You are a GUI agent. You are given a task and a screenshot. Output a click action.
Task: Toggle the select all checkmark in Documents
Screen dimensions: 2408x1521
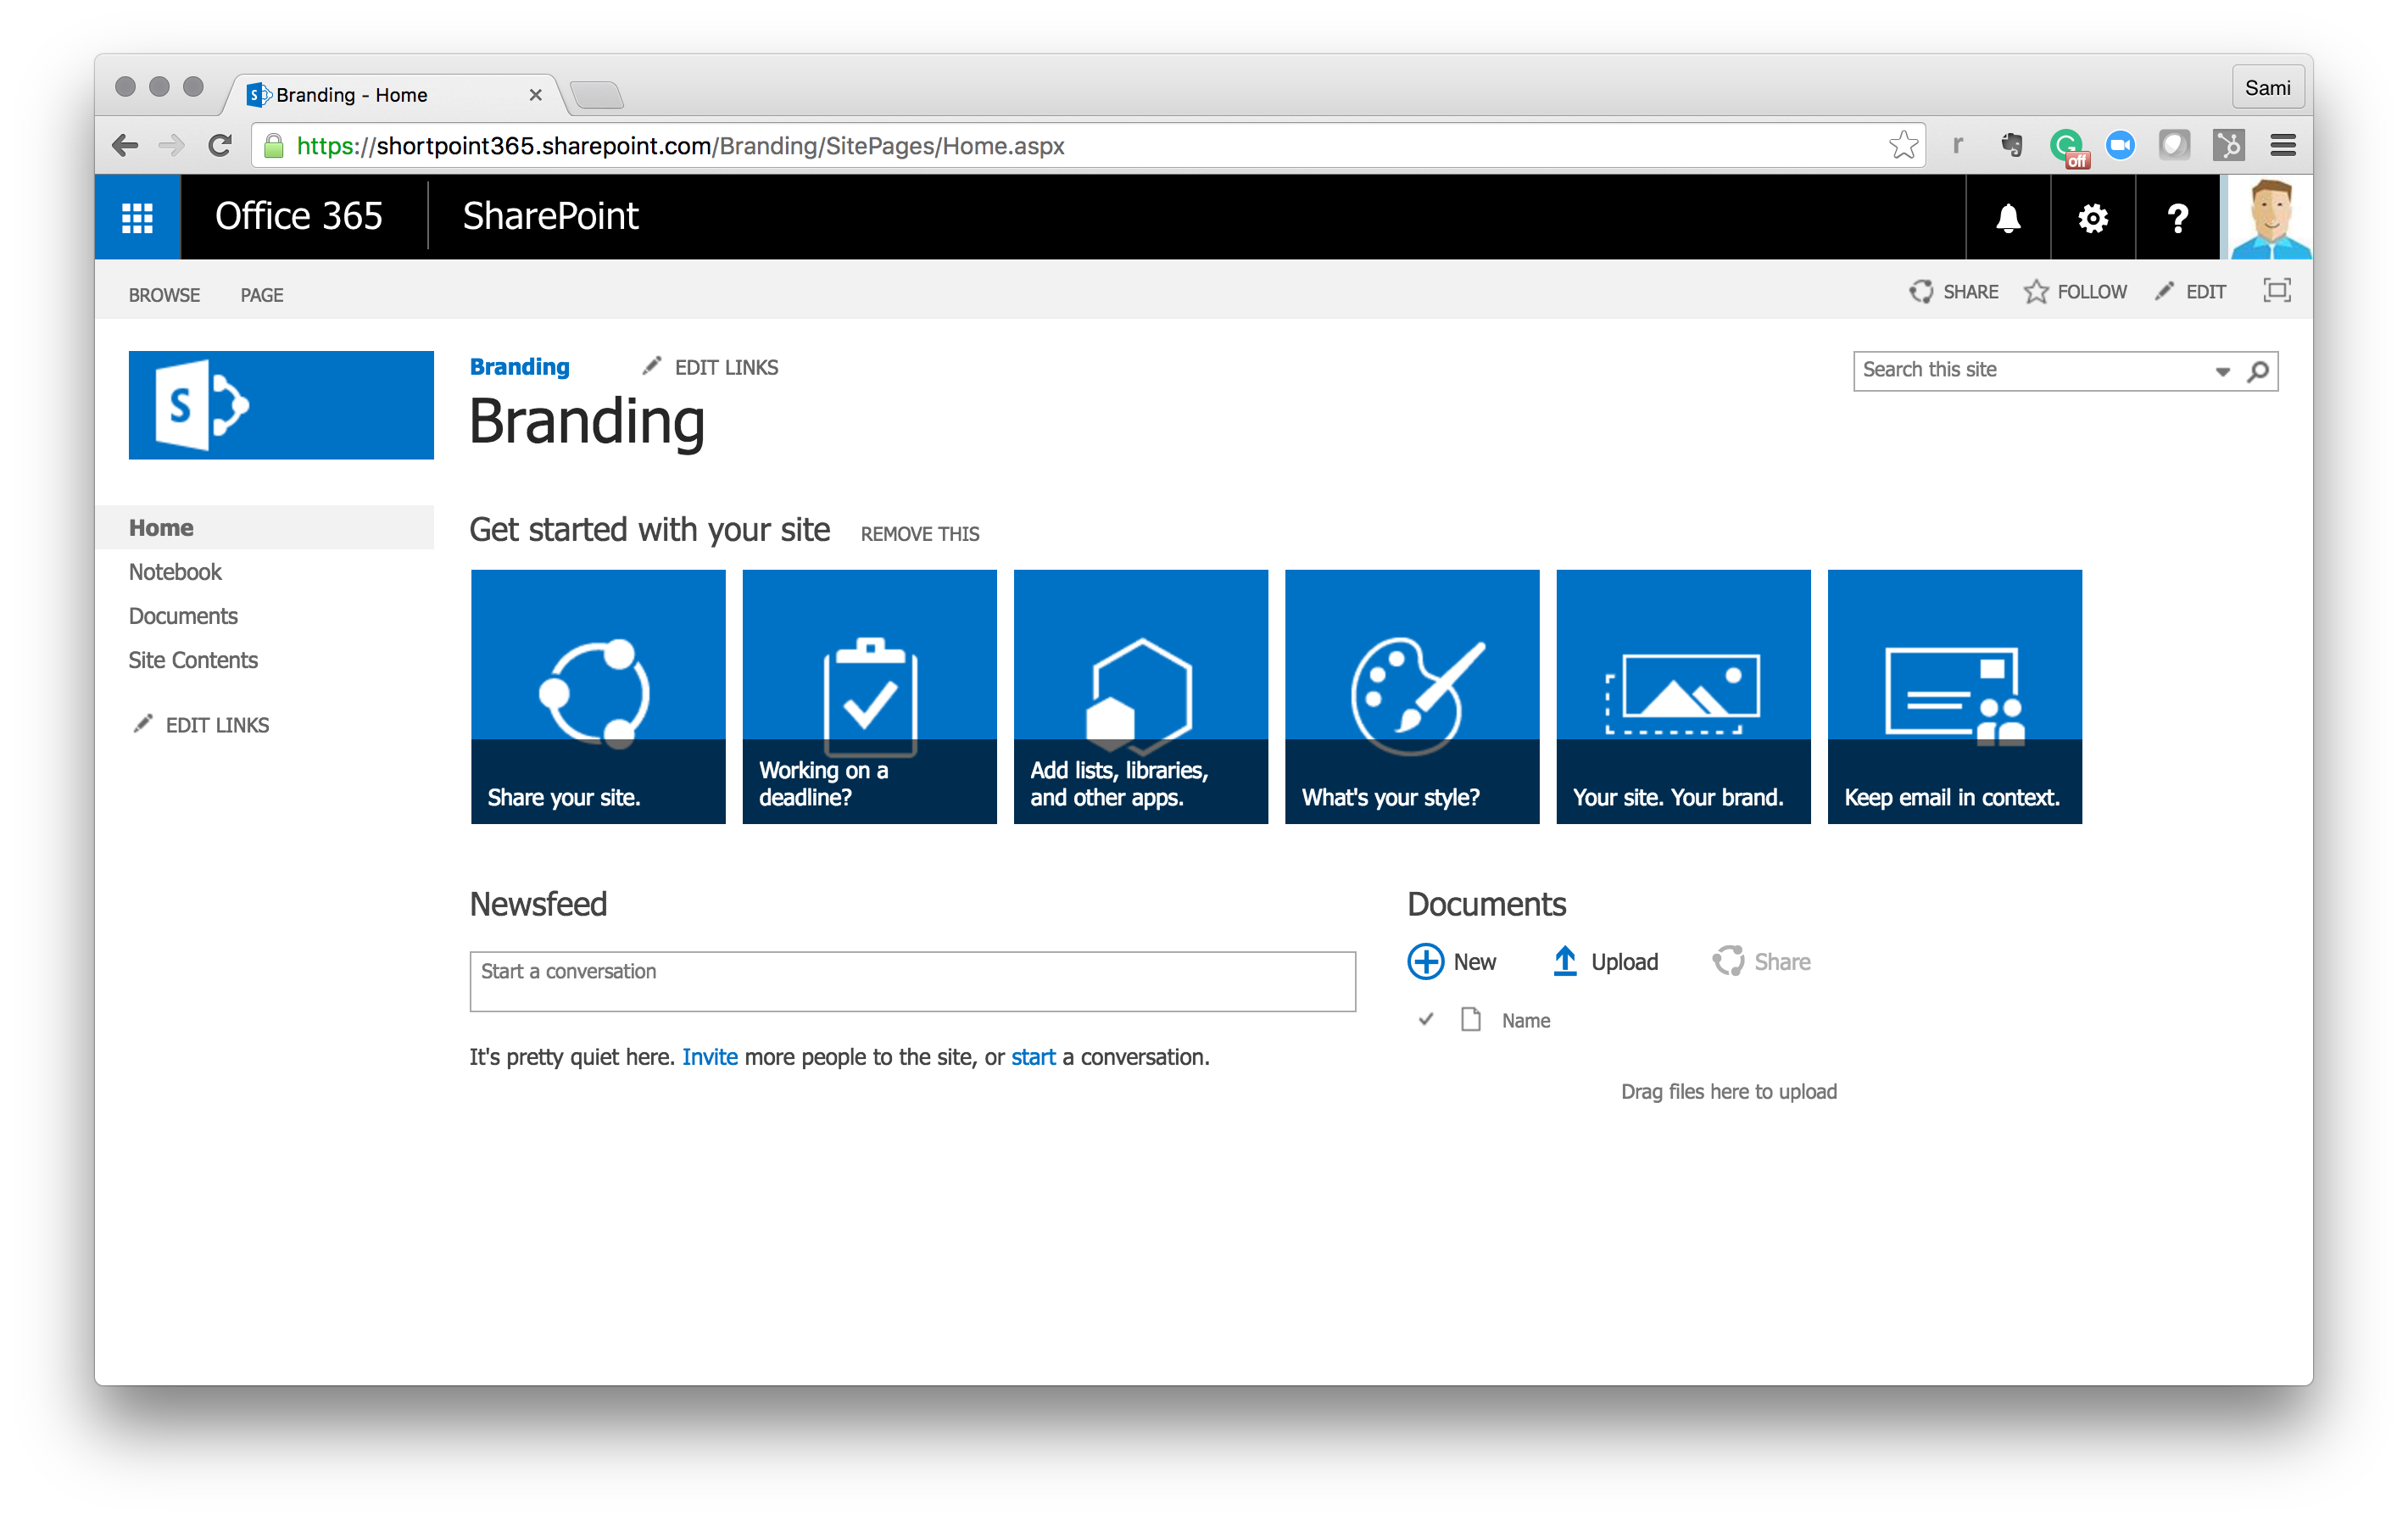[x=1425, y=1020]
